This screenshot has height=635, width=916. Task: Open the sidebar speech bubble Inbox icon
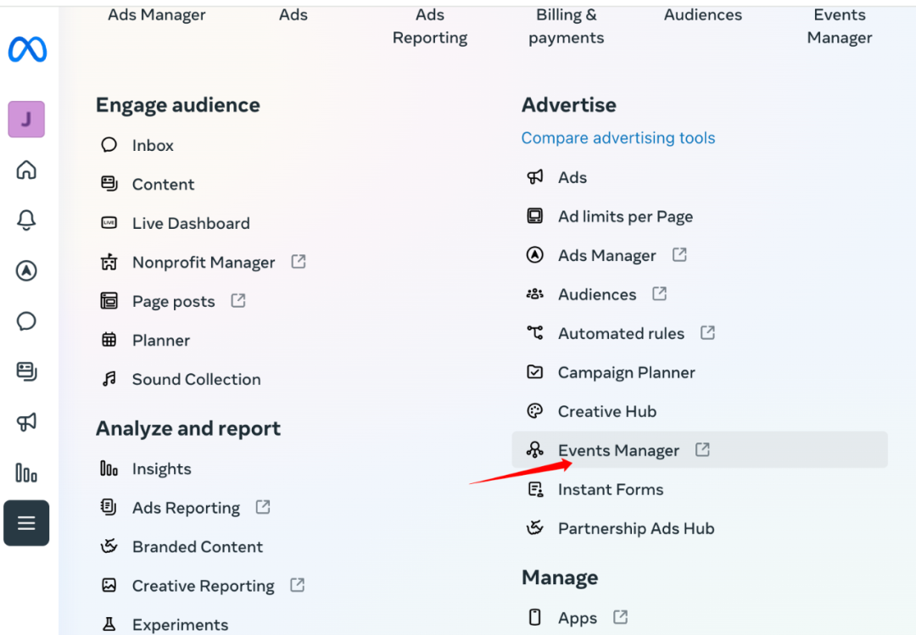pos(26,321)
